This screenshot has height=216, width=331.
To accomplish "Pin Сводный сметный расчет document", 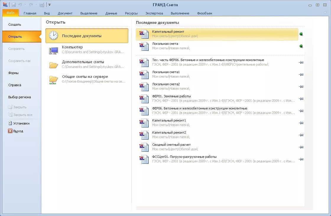I will pyautogui.click(x=301, y=147).
